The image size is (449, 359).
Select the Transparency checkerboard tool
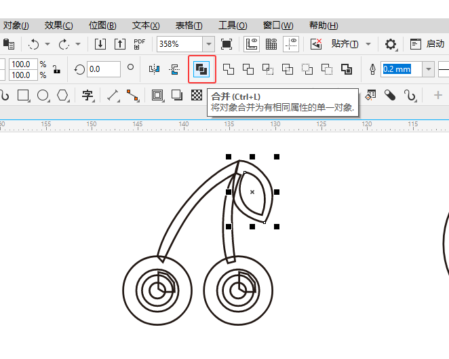coord(197,95)
